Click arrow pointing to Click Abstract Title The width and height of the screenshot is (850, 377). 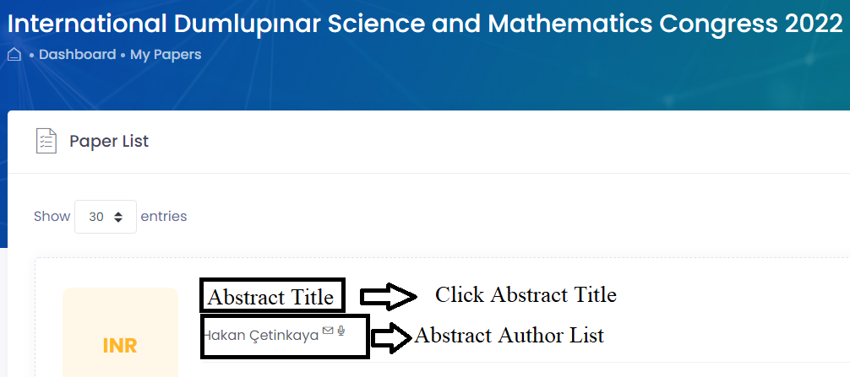click(x=388, y=296)
